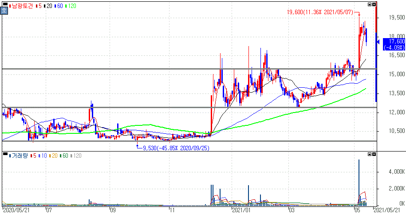Click the 16,500 price axis label
Image resolution: width=406 pixels, height=214 pixels.
397,55
